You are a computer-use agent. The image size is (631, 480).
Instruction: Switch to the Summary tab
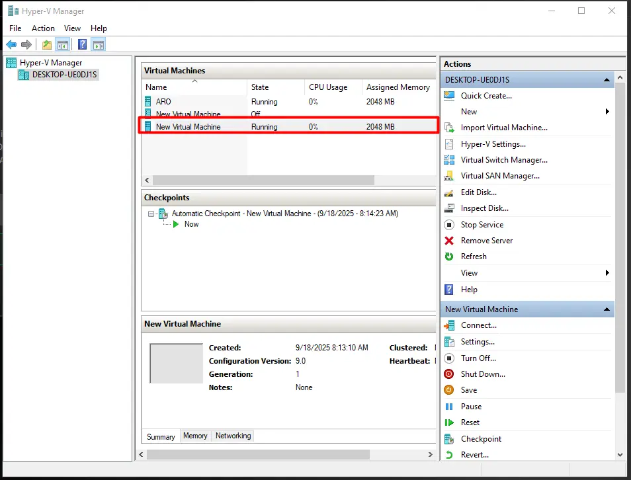(x=161, y=436)
